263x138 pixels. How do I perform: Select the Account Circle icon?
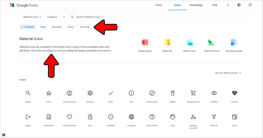(x=69, y=93)
